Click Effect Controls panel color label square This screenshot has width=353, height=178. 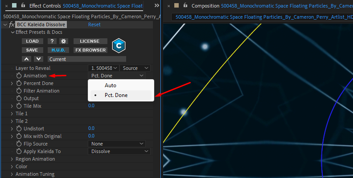(14, 5)
